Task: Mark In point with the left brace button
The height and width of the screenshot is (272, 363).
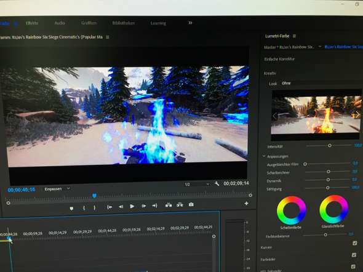Action: 84,208
